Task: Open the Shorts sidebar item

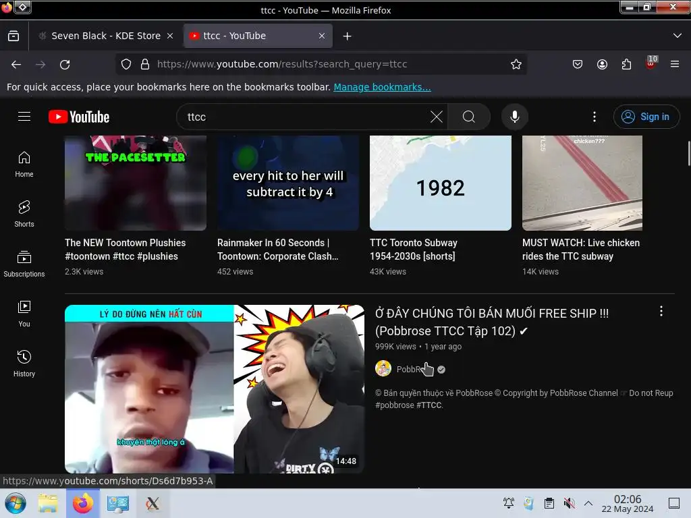Action: 24,214
